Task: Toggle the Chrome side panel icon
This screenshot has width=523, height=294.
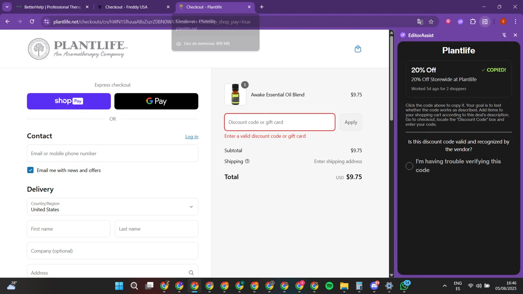Action: click(x=485, y=22)
